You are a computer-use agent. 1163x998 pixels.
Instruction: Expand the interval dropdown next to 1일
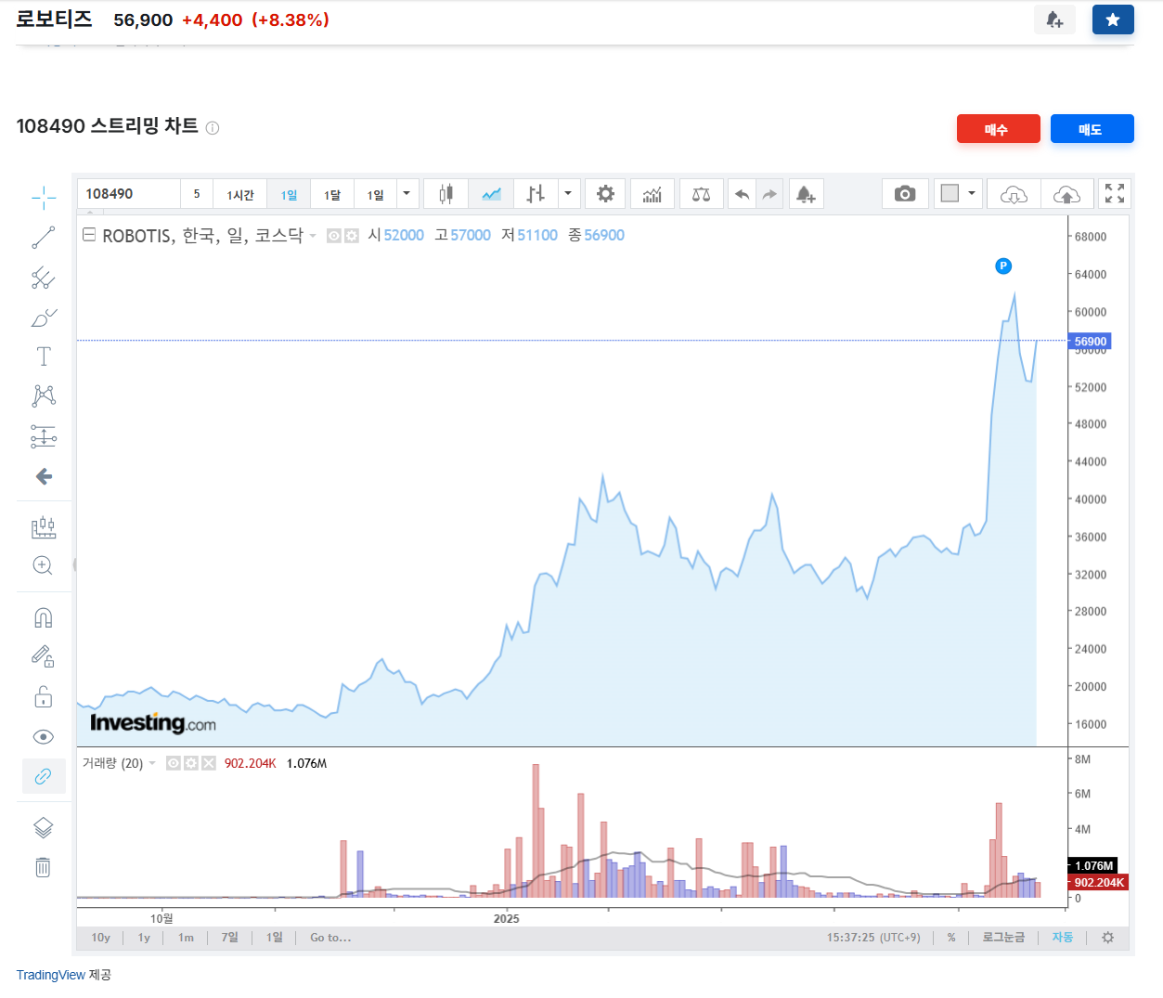click(x=407, y=193)
